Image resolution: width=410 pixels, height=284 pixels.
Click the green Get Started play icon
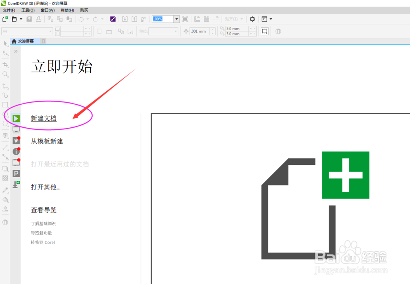click(x=16, y=119)
